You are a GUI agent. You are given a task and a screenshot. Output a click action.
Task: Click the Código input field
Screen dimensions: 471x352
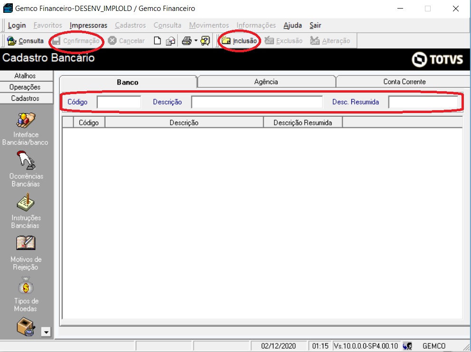(119, 102)
